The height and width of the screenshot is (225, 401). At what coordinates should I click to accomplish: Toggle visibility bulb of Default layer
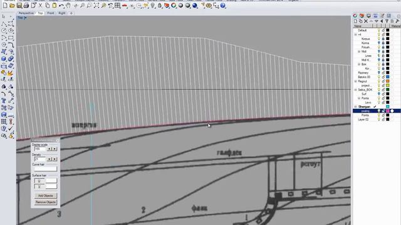[379, 30]
